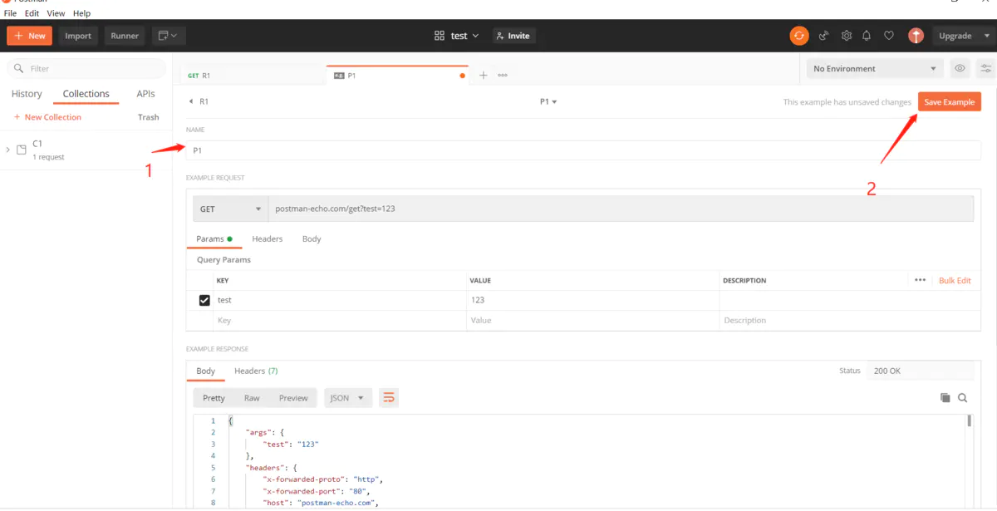Open the File menu
This screenshot has width=997, height=511.
(10, 13)
